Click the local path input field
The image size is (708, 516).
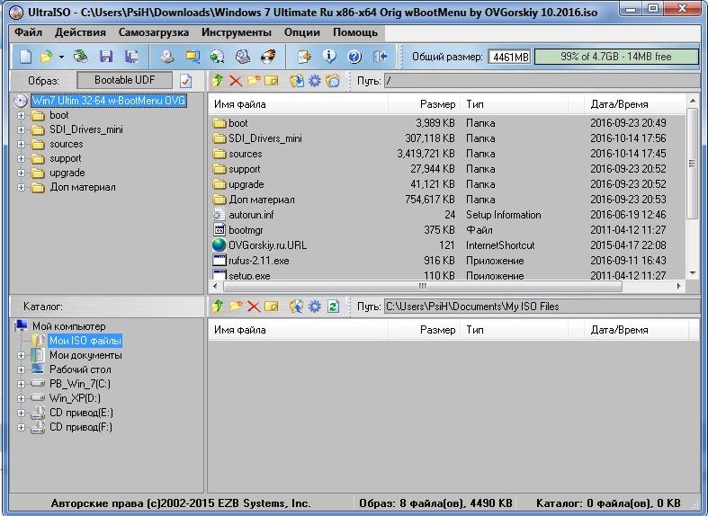[540, 307]
